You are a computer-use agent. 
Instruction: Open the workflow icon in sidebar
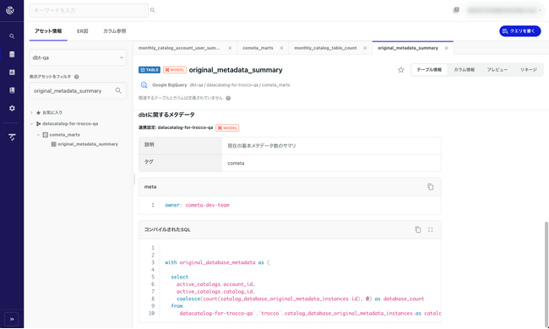click(12, 137)
